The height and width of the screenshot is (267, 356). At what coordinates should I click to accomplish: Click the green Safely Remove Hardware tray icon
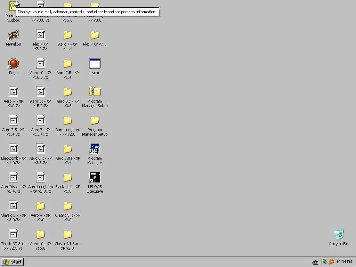[x=325, y=262]
